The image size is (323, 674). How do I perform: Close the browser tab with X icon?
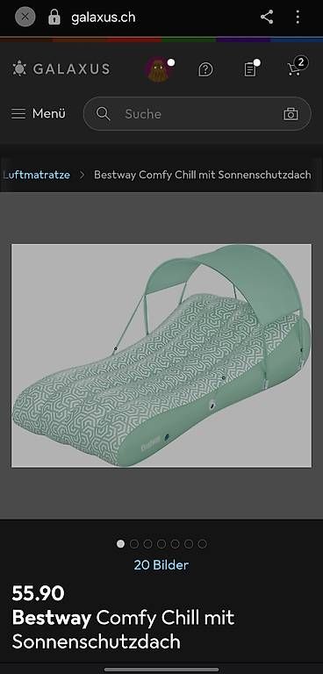[x=25, y=18]
